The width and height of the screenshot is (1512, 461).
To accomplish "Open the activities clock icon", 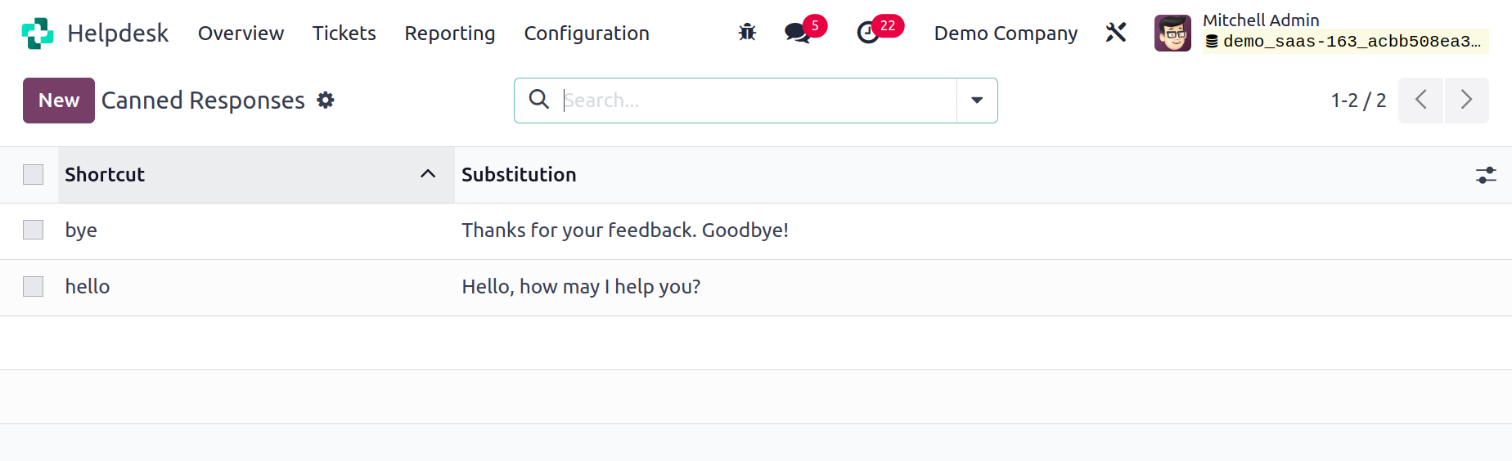I will point(867,33).
